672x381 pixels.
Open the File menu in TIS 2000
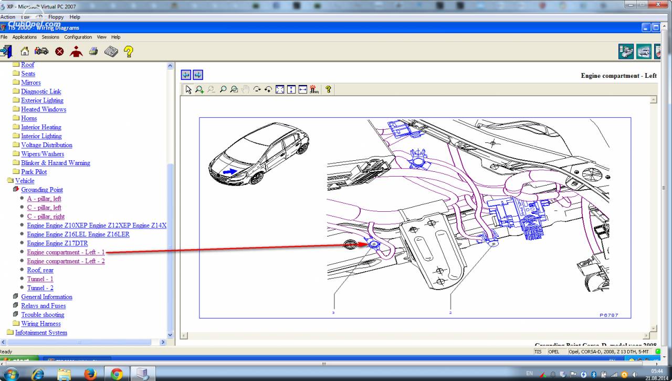point(4,37)
